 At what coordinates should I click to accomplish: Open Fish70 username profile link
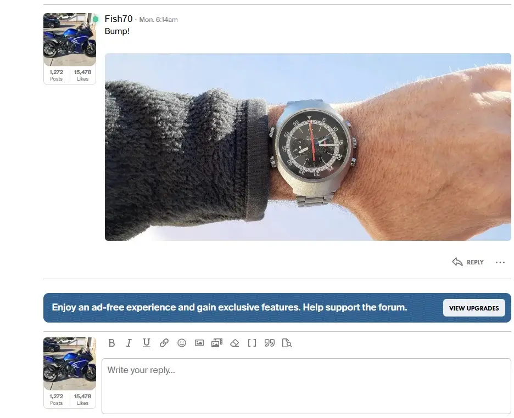pyautogui.click(x=118, y=19)
